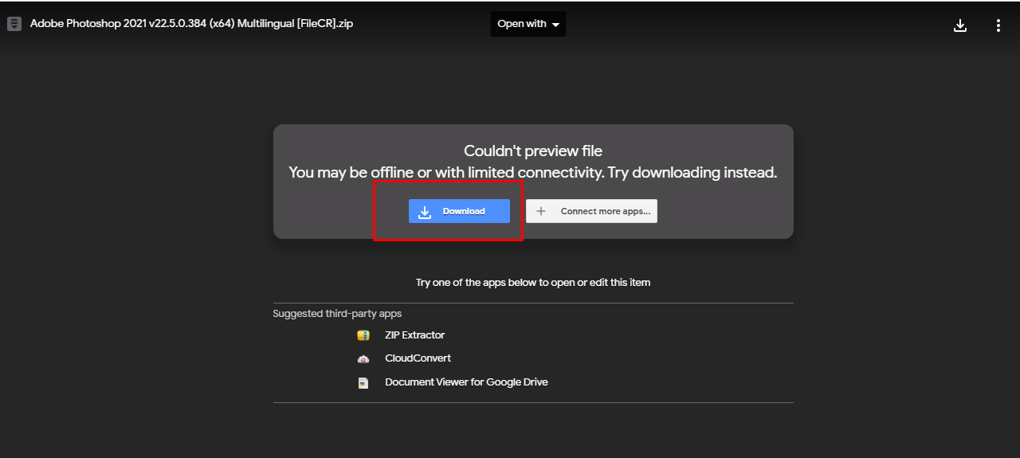1020x458 pixels.
Task: Select Document Viewer for Google Drive
Action: [466, 382]
